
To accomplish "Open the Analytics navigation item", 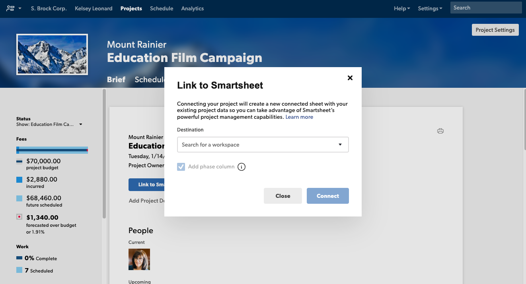I will click(192, 8).
